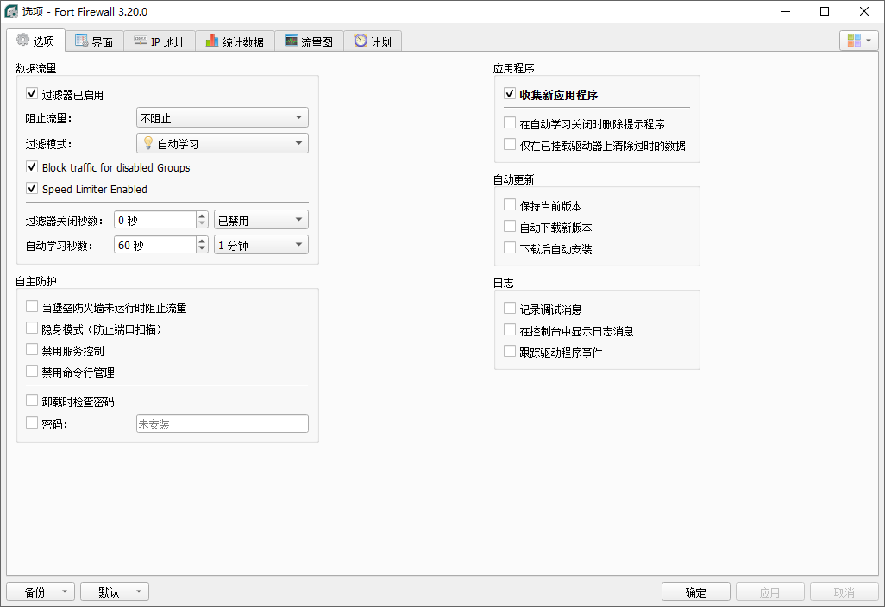Check the 密码 checkbox
The image size is (885, 607).
tap(32, 422)
